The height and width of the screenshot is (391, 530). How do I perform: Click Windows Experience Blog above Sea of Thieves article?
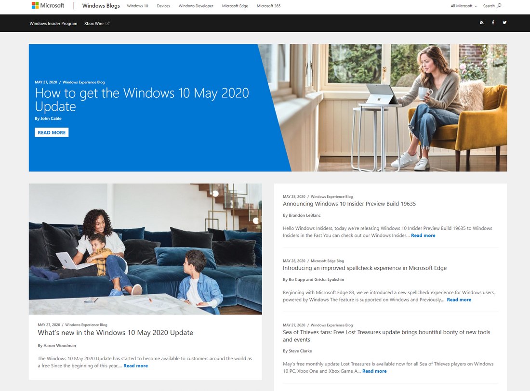coord(331,325)
